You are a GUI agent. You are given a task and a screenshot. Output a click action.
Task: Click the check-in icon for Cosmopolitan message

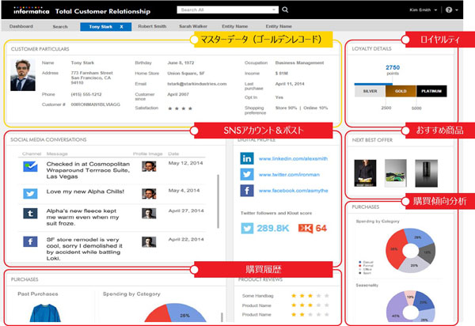coord(30,166)
